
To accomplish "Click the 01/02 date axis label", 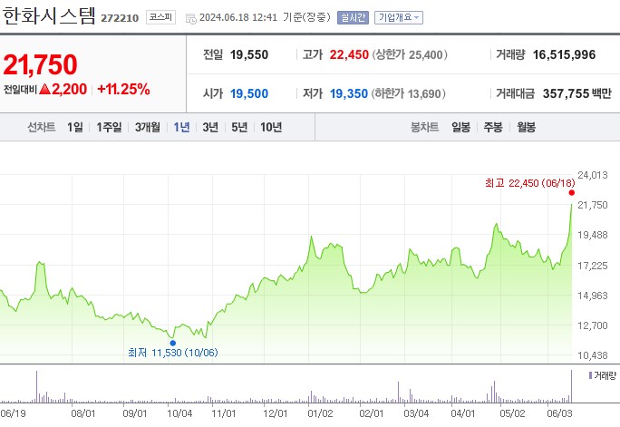I will click(x=320, y=413).
